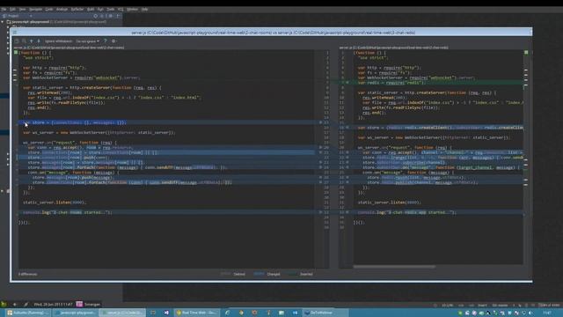Switch to Ubuntu VM taskbar window
The height and width of the screenshot is (317, 563).
(x=28, y=313)
